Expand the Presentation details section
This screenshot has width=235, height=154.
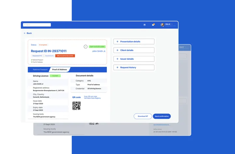pos(134,42)
